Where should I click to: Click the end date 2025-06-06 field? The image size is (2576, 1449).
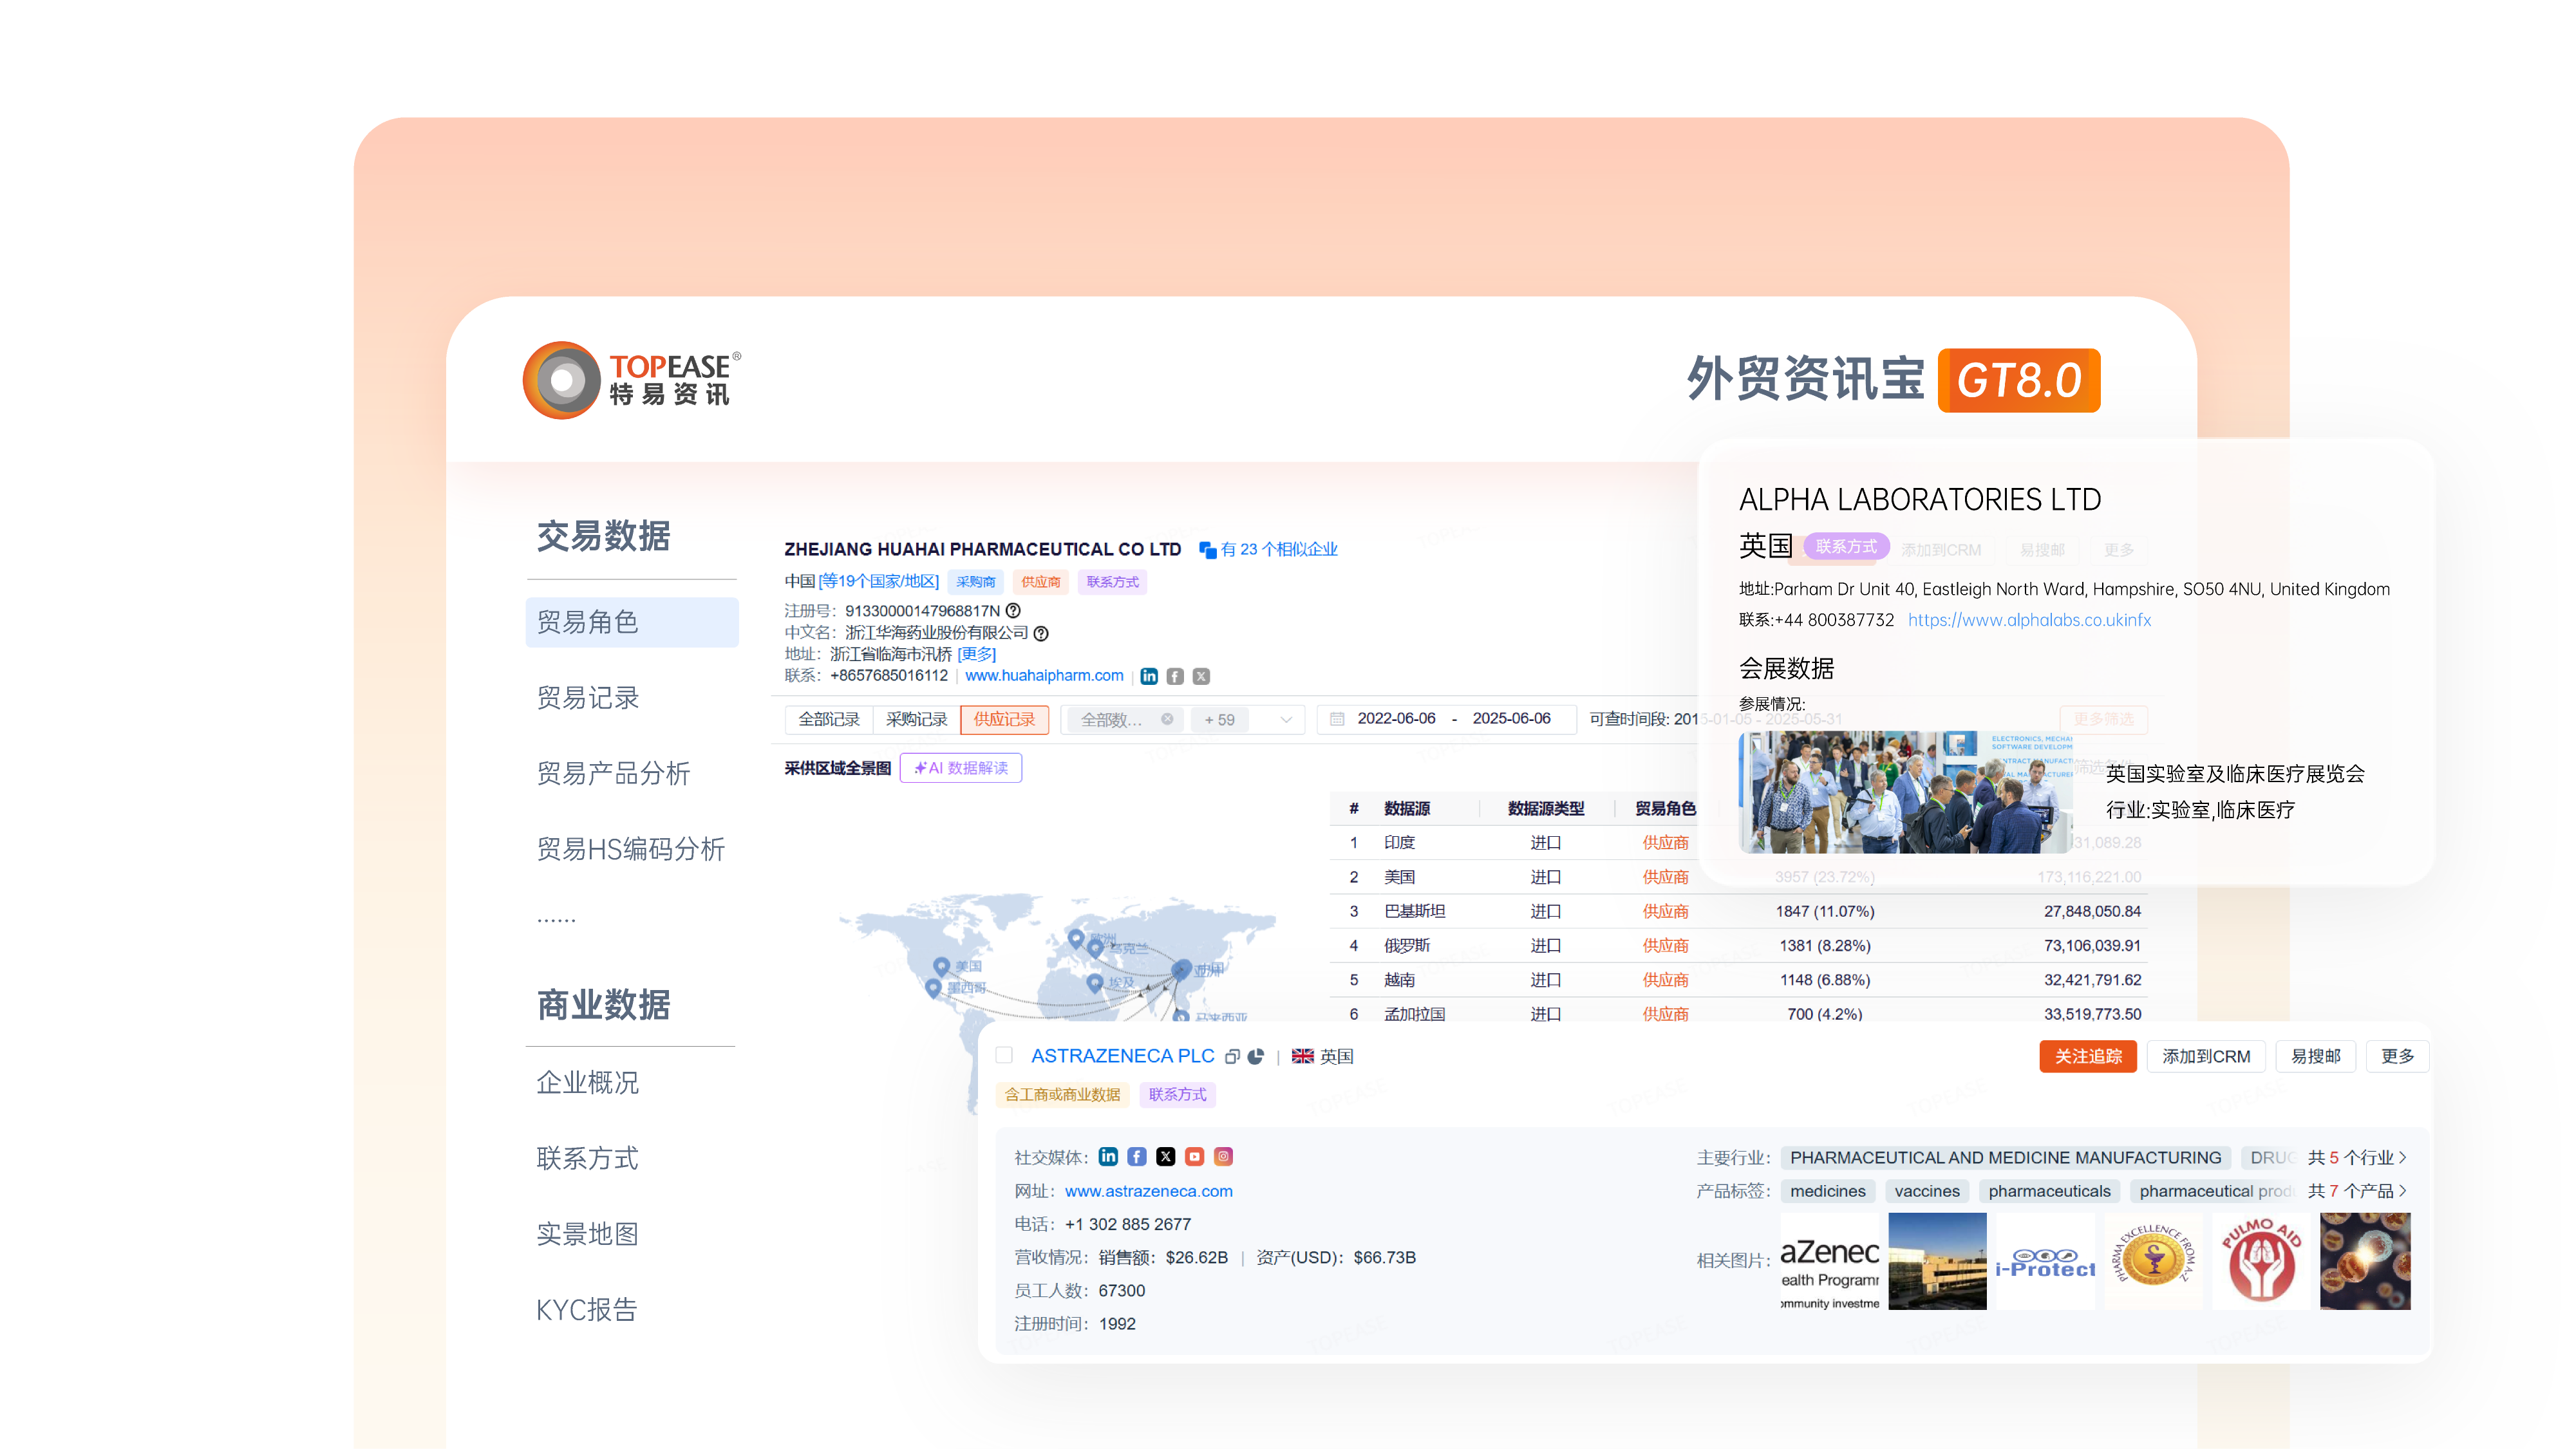(1511, 719)
